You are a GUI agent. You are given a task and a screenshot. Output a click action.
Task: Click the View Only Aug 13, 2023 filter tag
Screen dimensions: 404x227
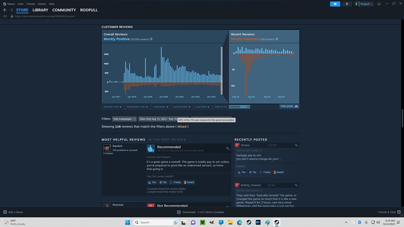coord(158,119)
